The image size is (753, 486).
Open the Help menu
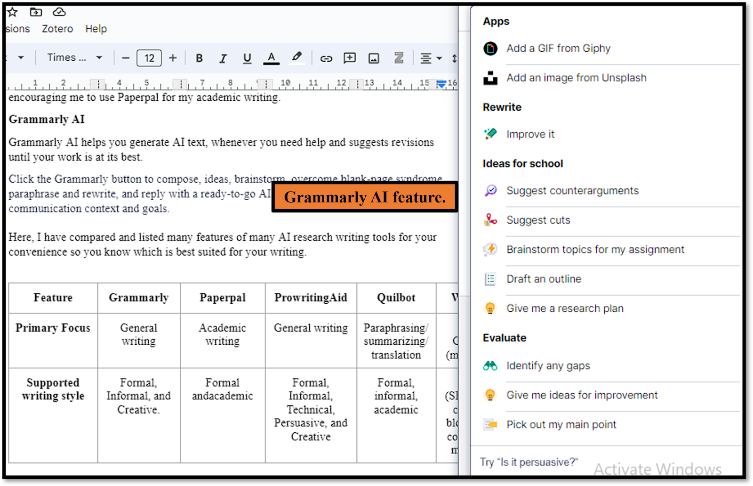tap(96, 29)
